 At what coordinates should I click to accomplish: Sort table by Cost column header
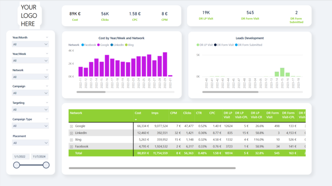(x=138, y=113)
